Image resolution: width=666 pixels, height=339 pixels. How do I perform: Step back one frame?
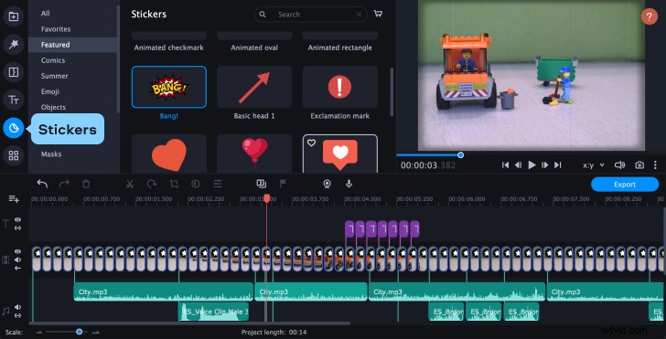click(x=518, y=165)
